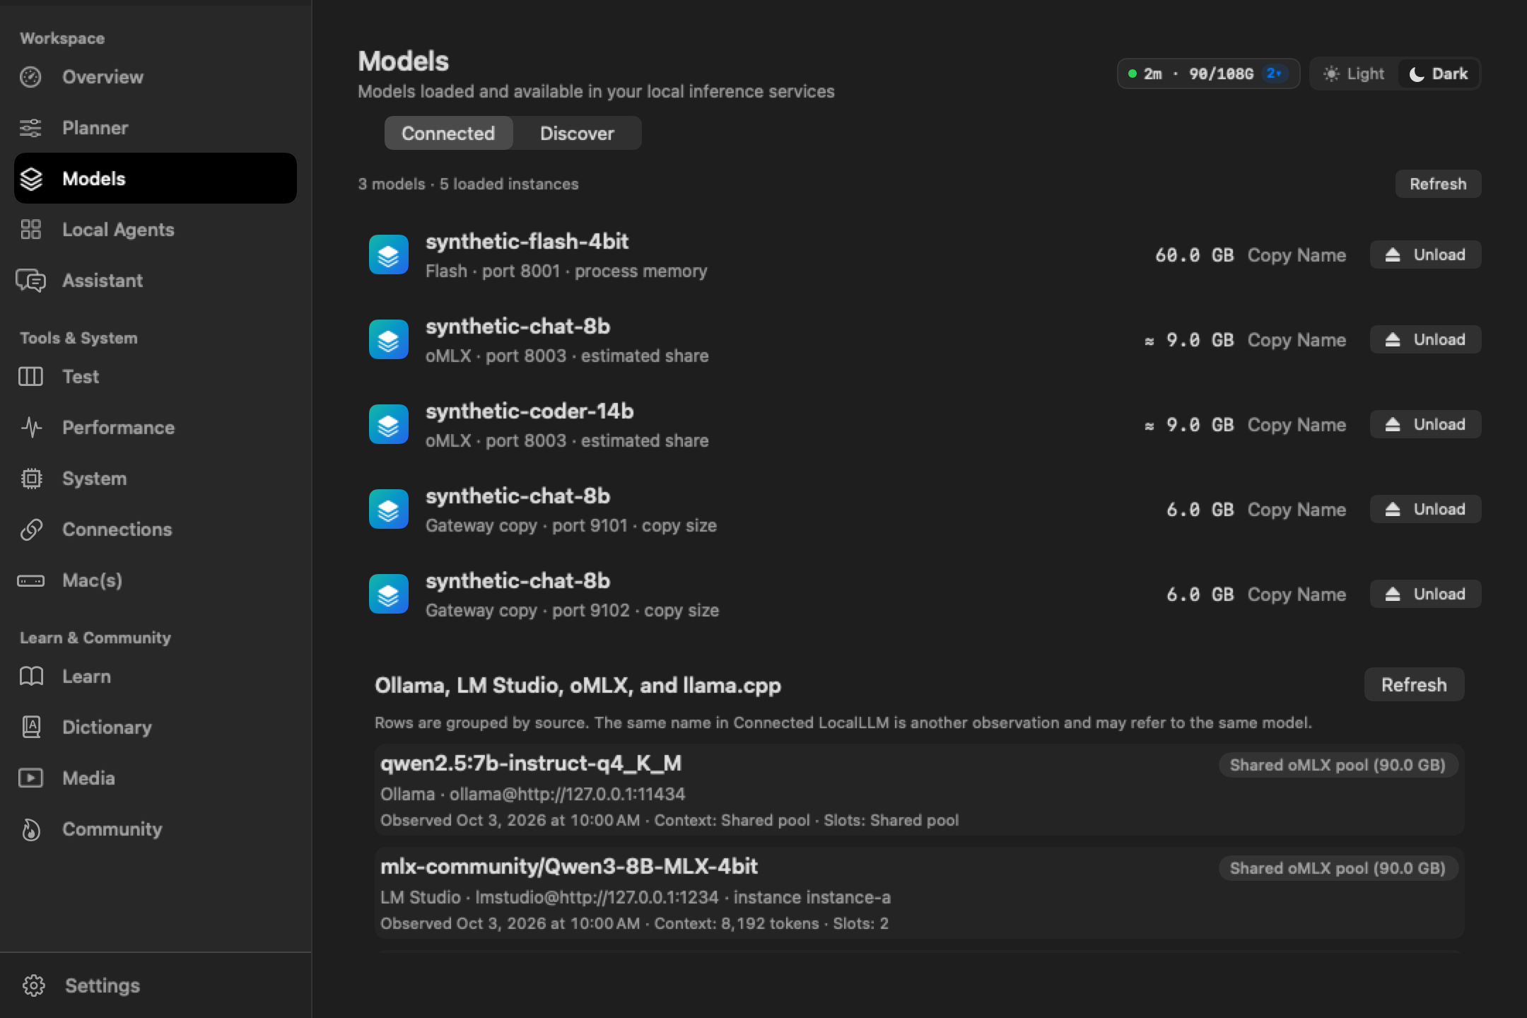Open the Community page
The height and width of the screenshot is (1018, 1527).
156,829
